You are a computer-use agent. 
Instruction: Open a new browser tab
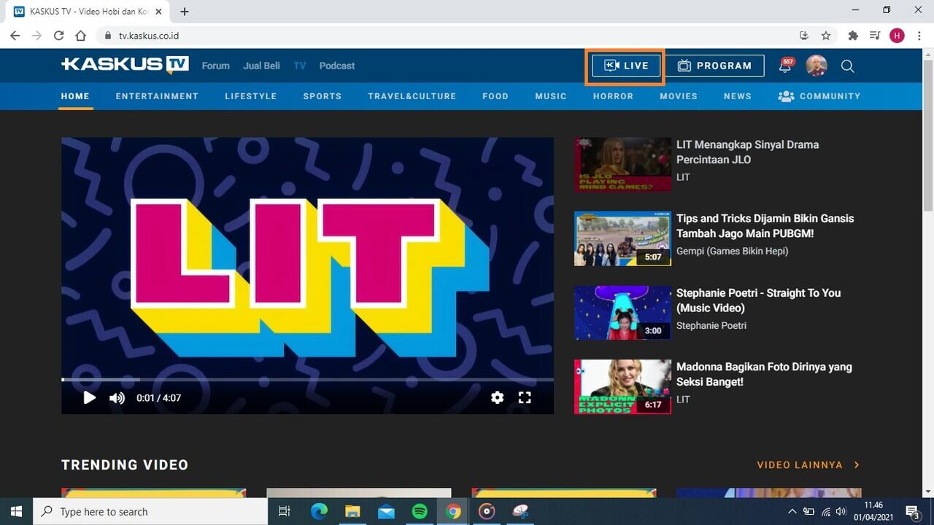pyautogui.click(x=185, y=12)
